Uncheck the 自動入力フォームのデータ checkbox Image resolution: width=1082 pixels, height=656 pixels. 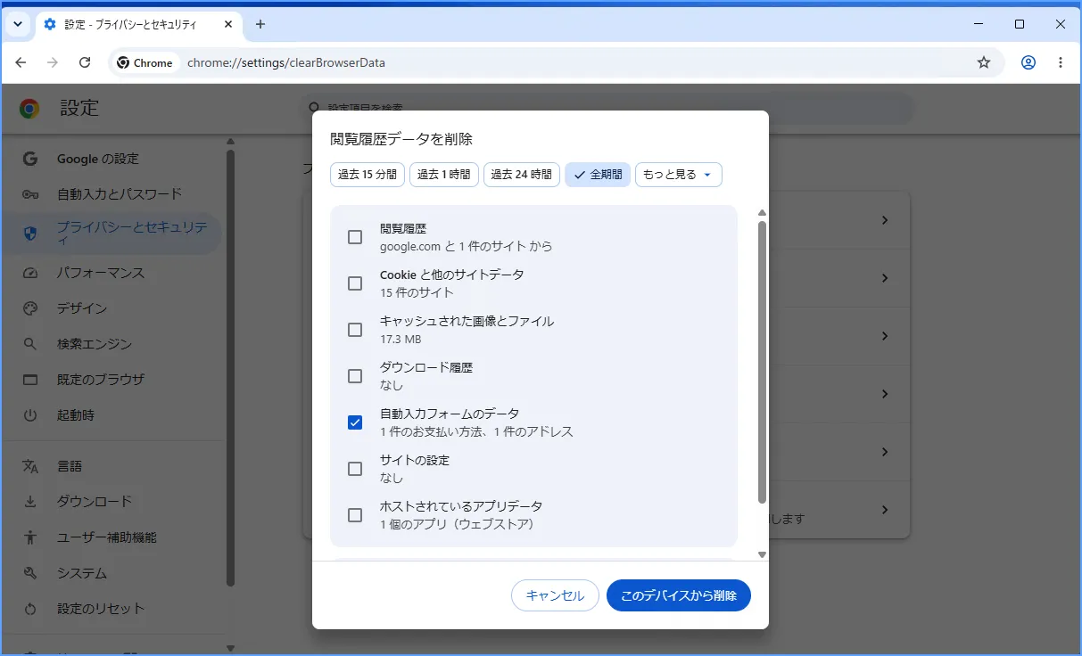point(355,422)
